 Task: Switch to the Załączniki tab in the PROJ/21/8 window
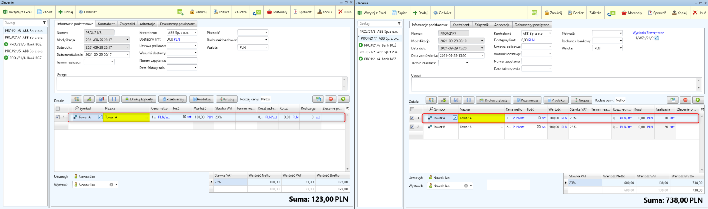[x=127, y=24]
